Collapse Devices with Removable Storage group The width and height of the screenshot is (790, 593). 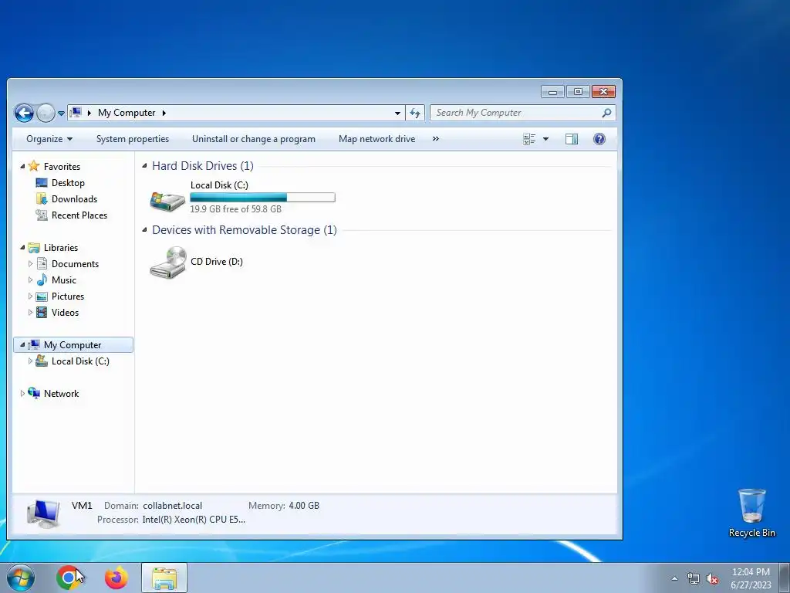pyautogui.click(x=144, y=229)
